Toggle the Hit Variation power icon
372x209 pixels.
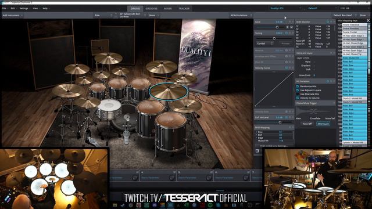click(x=328, y=81)
